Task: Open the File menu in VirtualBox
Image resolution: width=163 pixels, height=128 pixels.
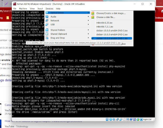Action: 15,9
